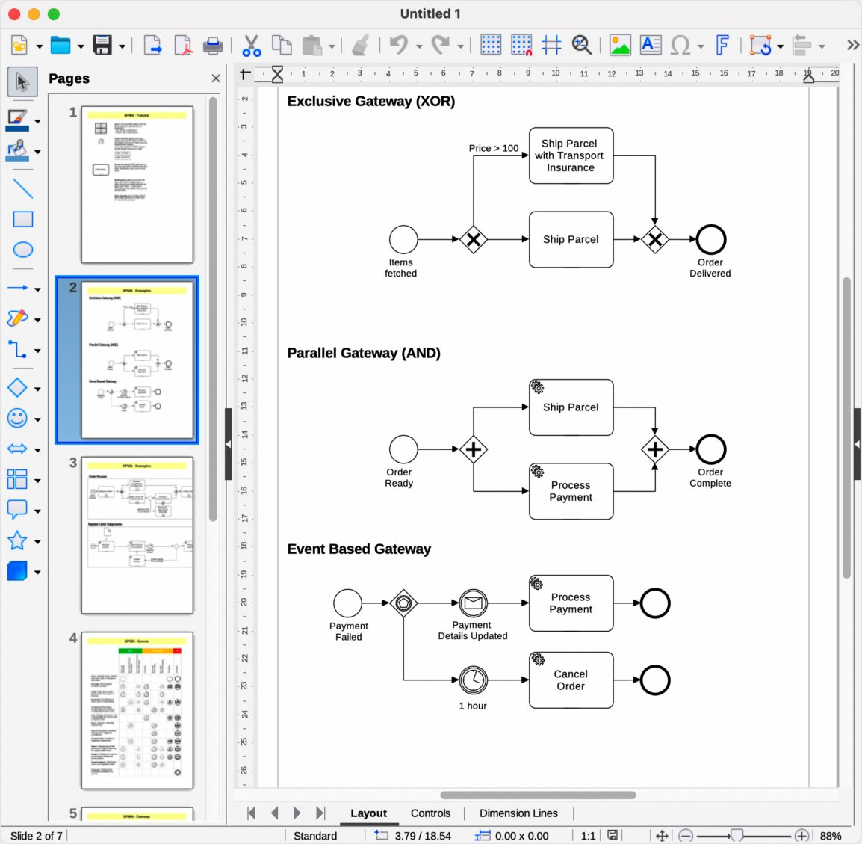
Task: Select the Curves and Polygons tool
Action: (x=17, y=318)
